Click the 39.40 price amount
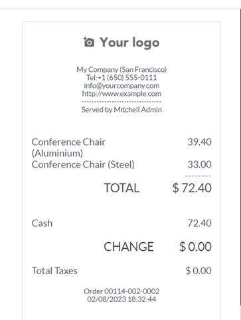Viewport: 241px width, 320px height. click(199, 142)
